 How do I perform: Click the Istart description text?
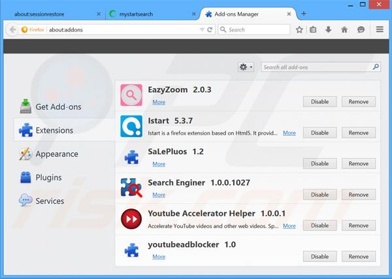(x=213, y=133)
